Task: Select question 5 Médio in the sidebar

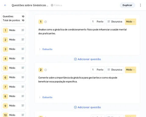Action: point(13,68)
